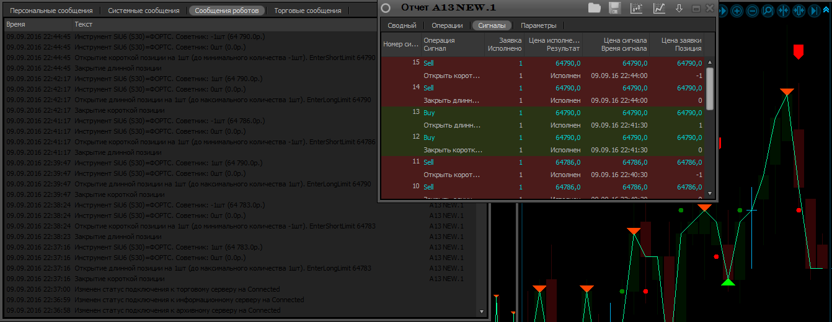This screenshot has height=322, width=832.
Task: Save the report with floppy disk icon
Action: [x=614, y=8]
